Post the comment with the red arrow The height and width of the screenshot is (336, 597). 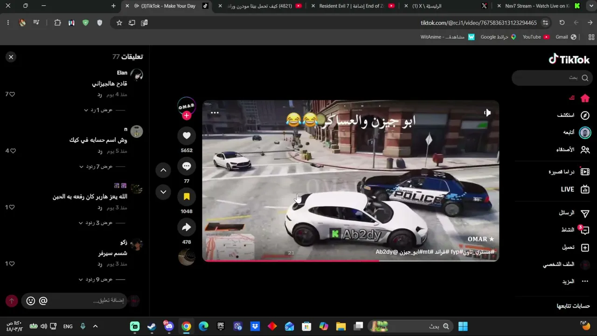(12, 301)
